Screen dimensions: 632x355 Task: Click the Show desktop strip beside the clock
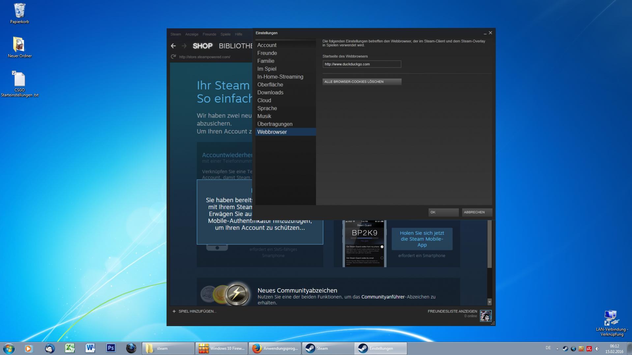629,348
